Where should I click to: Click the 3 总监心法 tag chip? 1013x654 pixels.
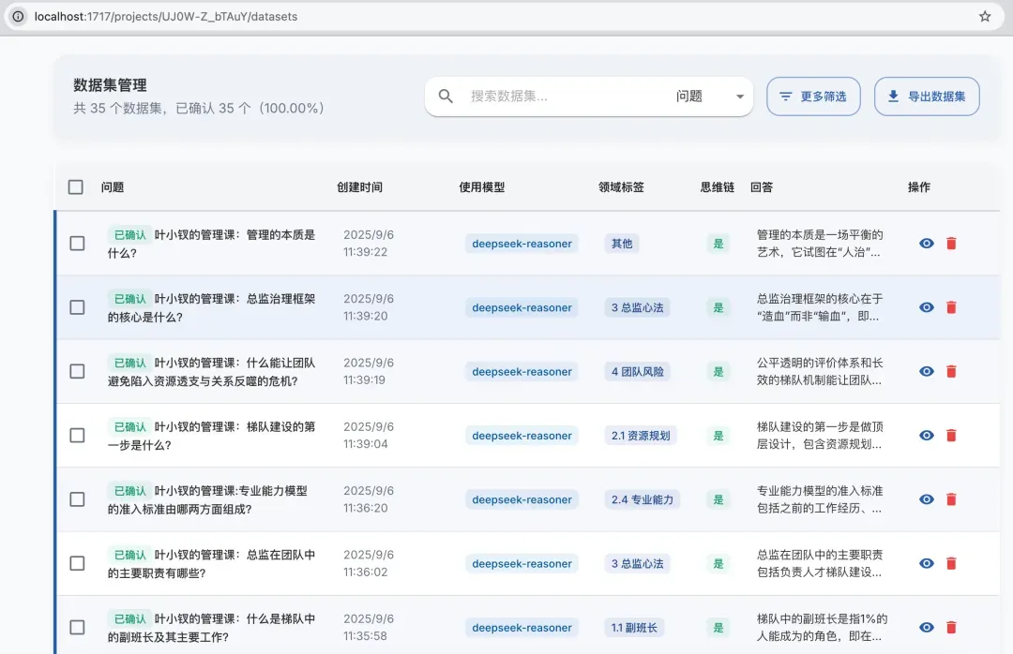pos(637,307)
